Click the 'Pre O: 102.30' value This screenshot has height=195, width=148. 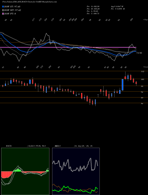pos(93,6)
